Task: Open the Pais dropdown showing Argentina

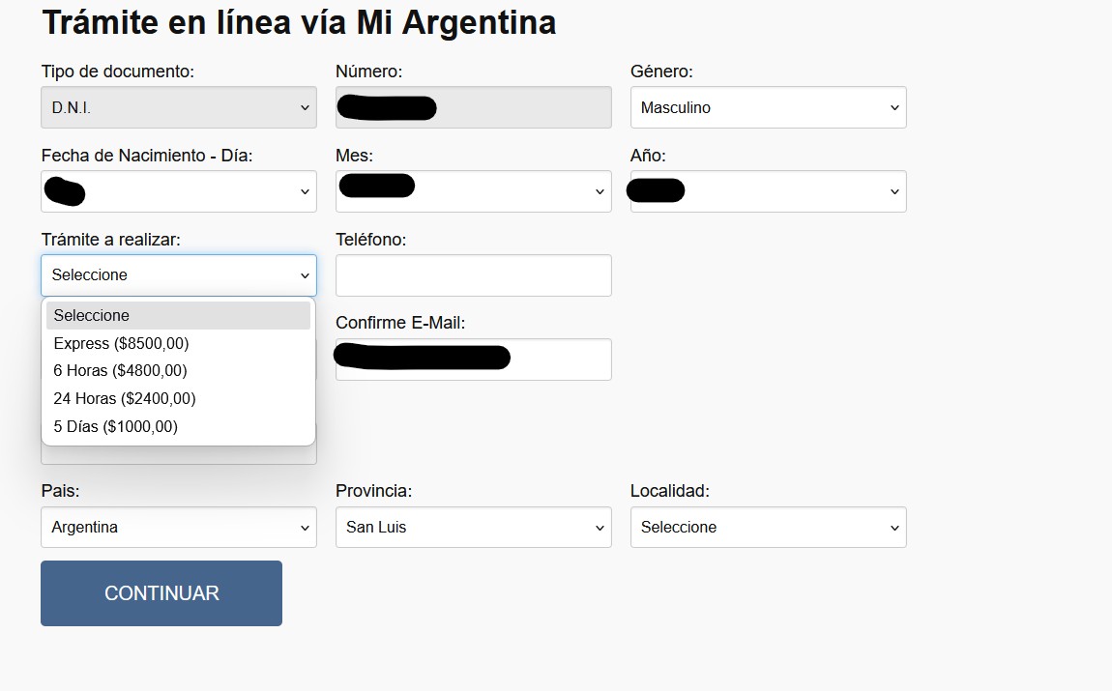Action: click(x=179, y=528)
